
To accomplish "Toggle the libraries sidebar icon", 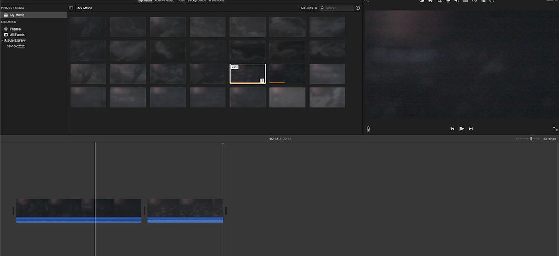I will pyautogui.click(x=71, y=8).
